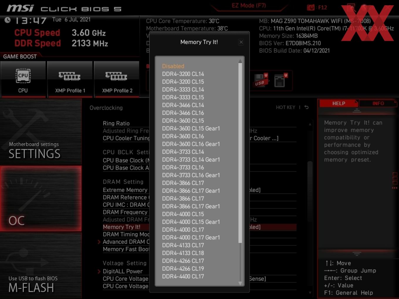Viewport: 399px width, 299px height.
Task: Select the DRAM Frequency setting
Action: (125, 212)
